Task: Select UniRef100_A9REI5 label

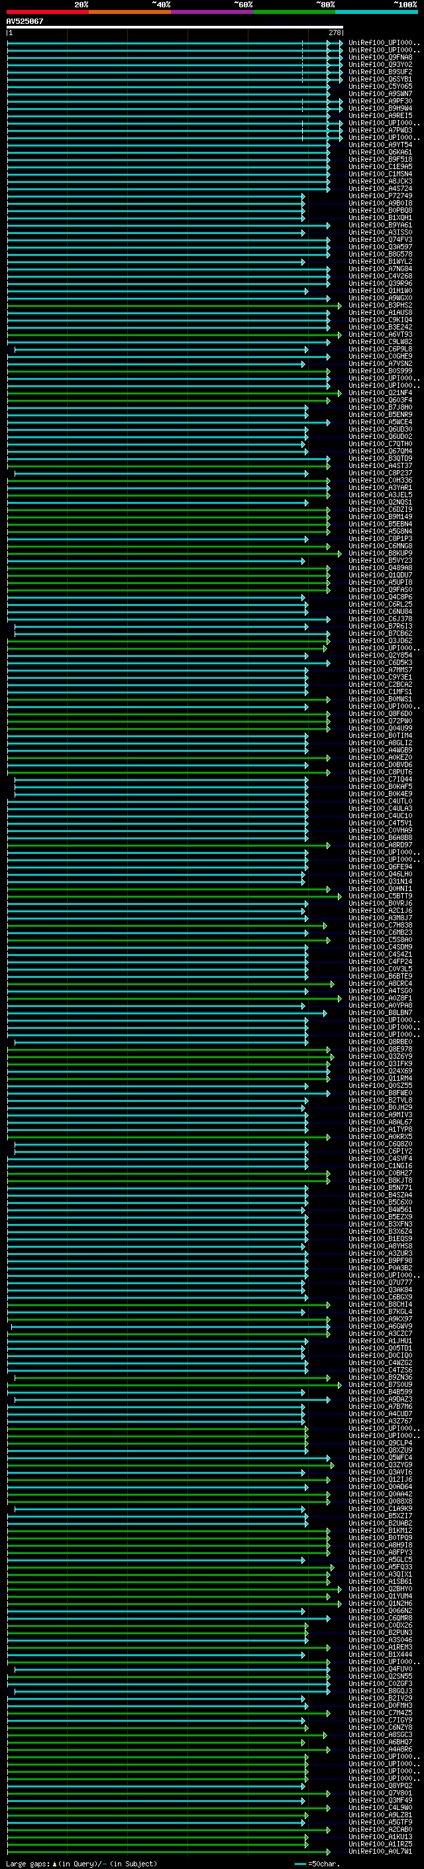Action: pyautogui.click(x=380, y=115)
